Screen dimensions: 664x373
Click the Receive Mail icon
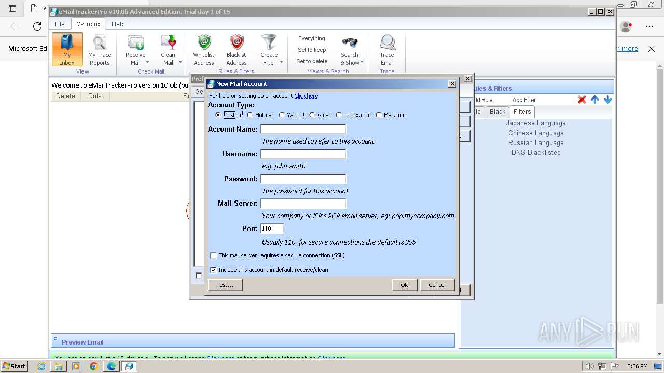[135, 42]
